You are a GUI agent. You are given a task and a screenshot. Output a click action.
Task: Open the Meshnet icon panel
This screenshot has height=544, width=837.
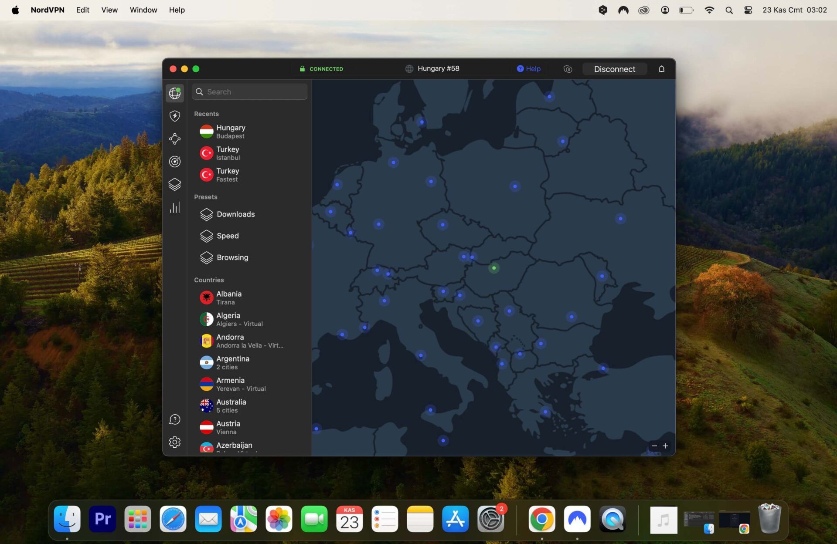point(174,138)
